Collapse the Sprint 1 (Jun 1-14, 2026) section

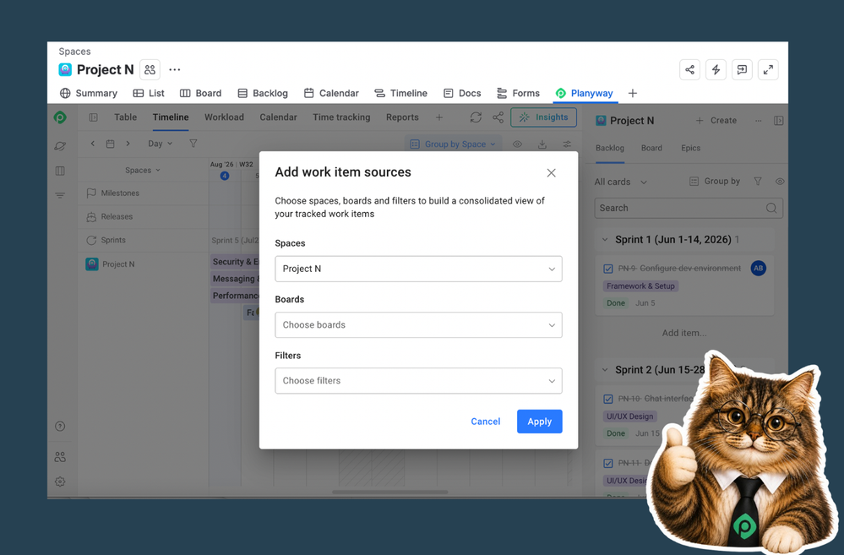[x=604, y=240]
